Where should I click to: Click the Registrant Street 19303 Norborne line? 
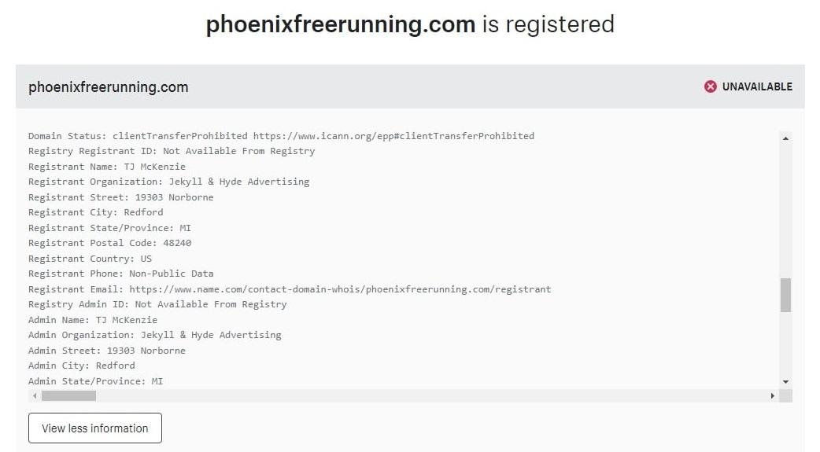click(120, 197)
